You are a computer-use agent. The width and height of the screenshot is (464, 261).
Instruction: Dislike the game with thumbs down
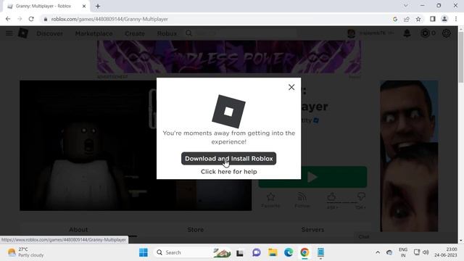pos(361,196)
